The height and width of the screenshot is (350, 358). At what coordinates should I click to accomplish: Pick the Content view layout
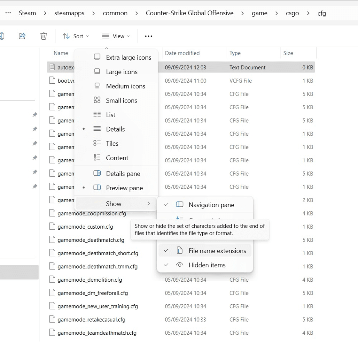click(x=117, y=158)
